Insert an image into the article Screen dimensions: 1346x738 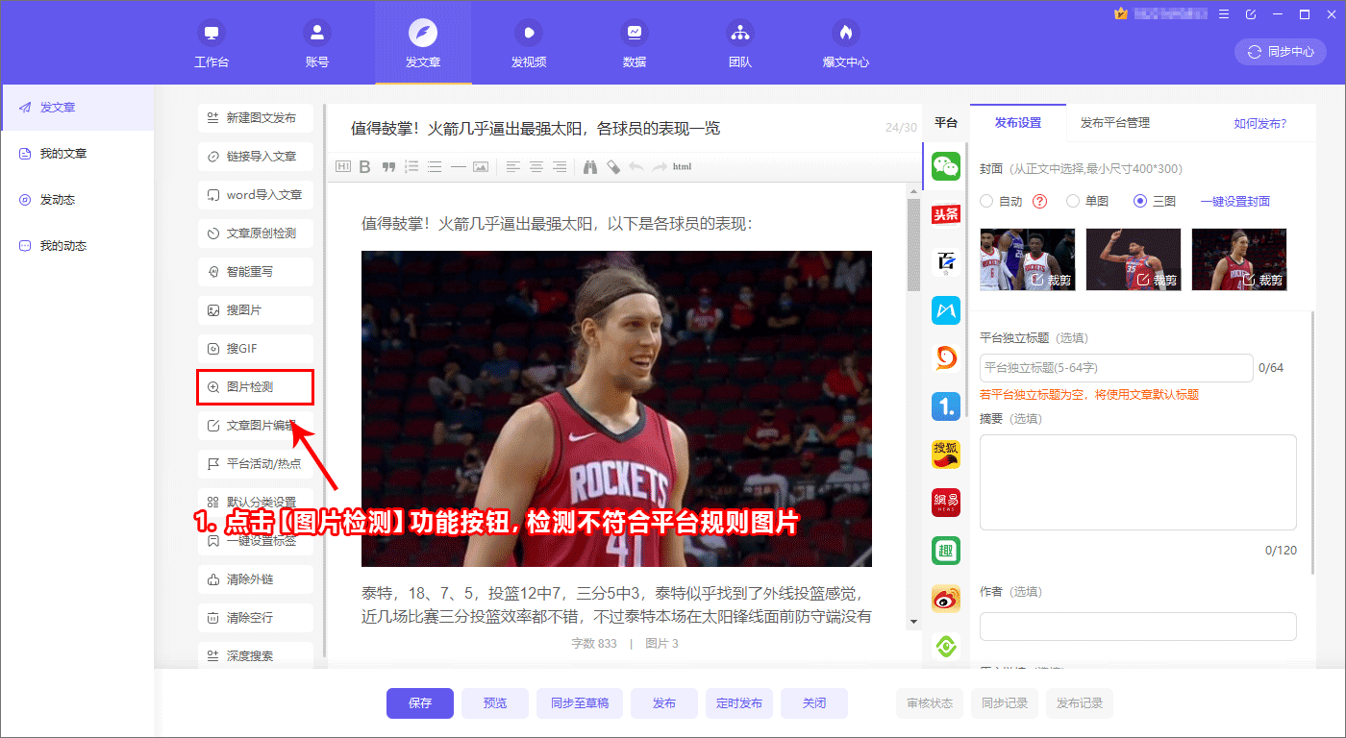482,166
